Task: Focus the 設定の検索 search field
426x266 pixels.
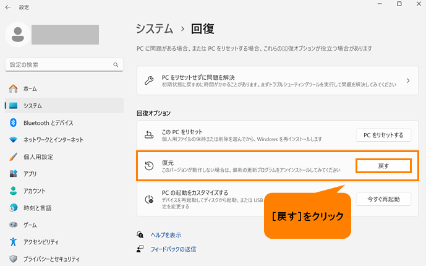Action: point(59,64)
